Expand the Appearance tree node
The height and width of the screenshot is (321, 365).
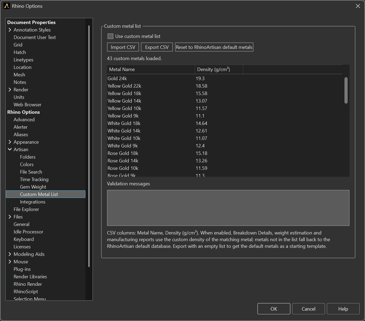point(10,142)
